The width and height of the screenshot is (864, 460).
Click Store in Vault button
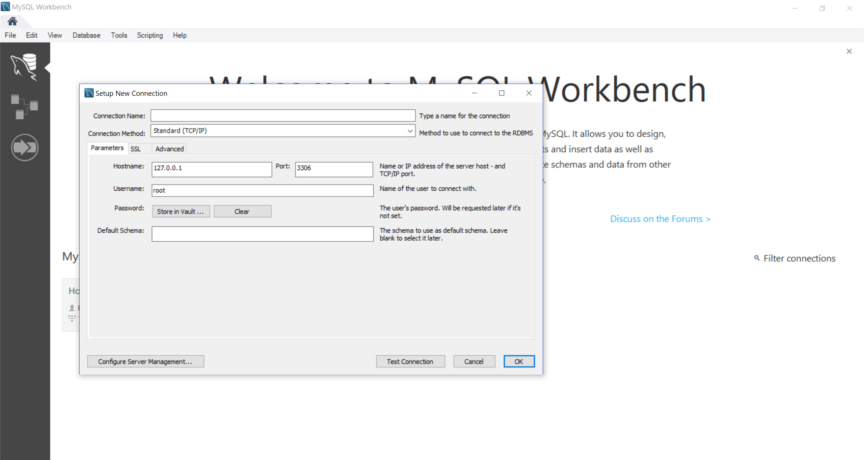[181, 212]
